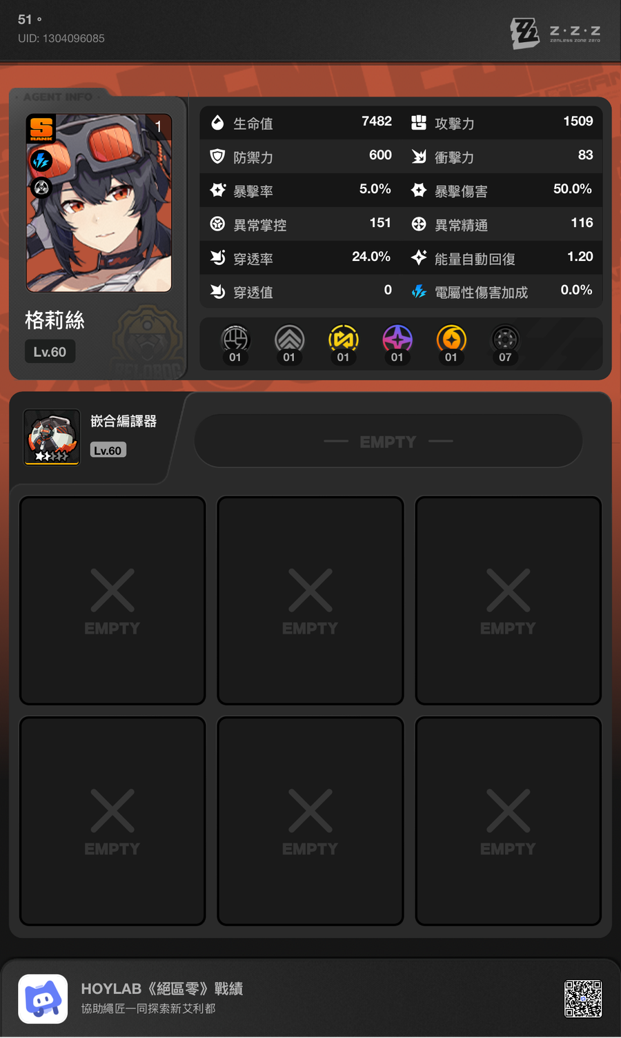
Task: Select the bottom-right empty disc slot
Action: pos(509,821)
